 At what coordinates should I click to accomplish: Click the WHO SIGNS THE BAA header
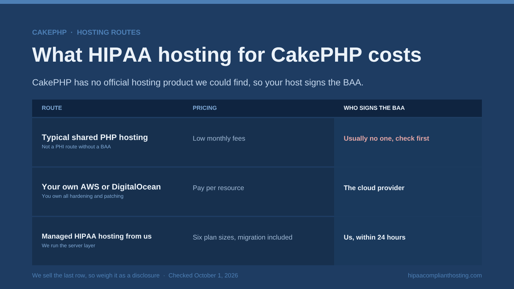pyautogui.click(x=374, y=108)
